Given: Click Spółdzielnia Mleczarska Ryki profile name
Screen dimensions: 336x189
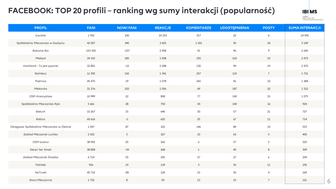Looking at the screenshot, I should click(40, 104).
